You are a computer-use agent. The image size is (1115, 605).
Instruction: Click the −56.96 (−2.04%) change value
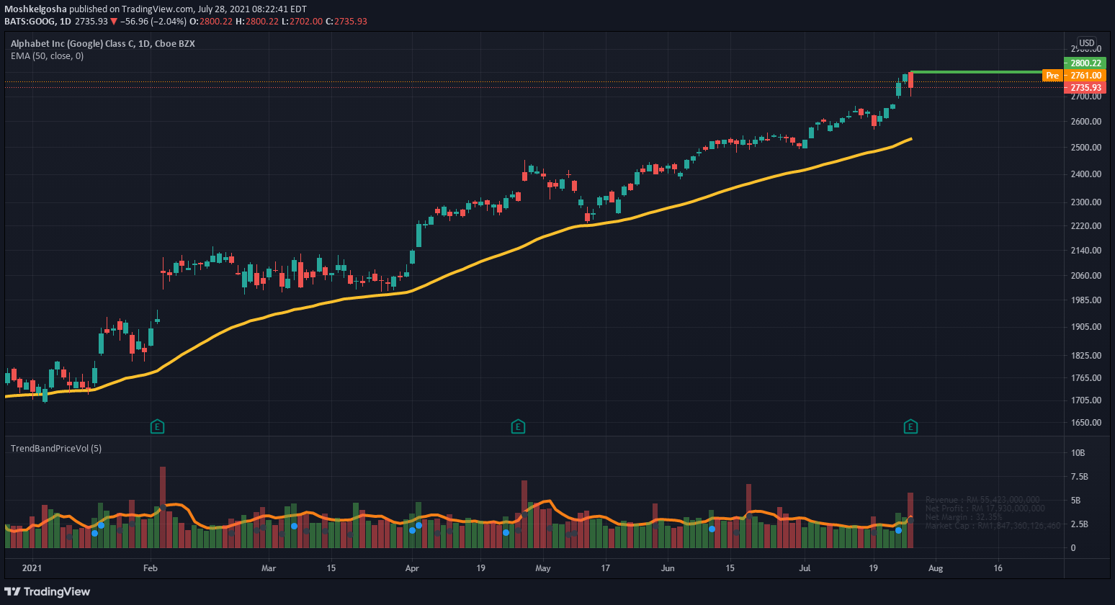153,22
